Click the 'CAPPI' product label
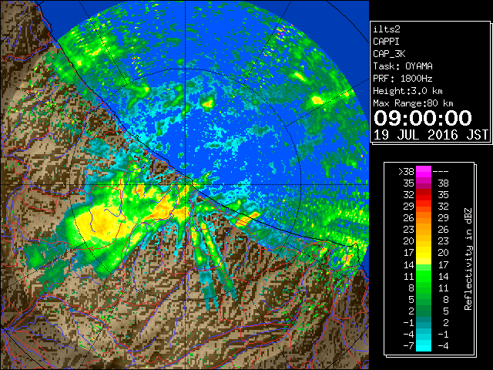 [386, 42]
